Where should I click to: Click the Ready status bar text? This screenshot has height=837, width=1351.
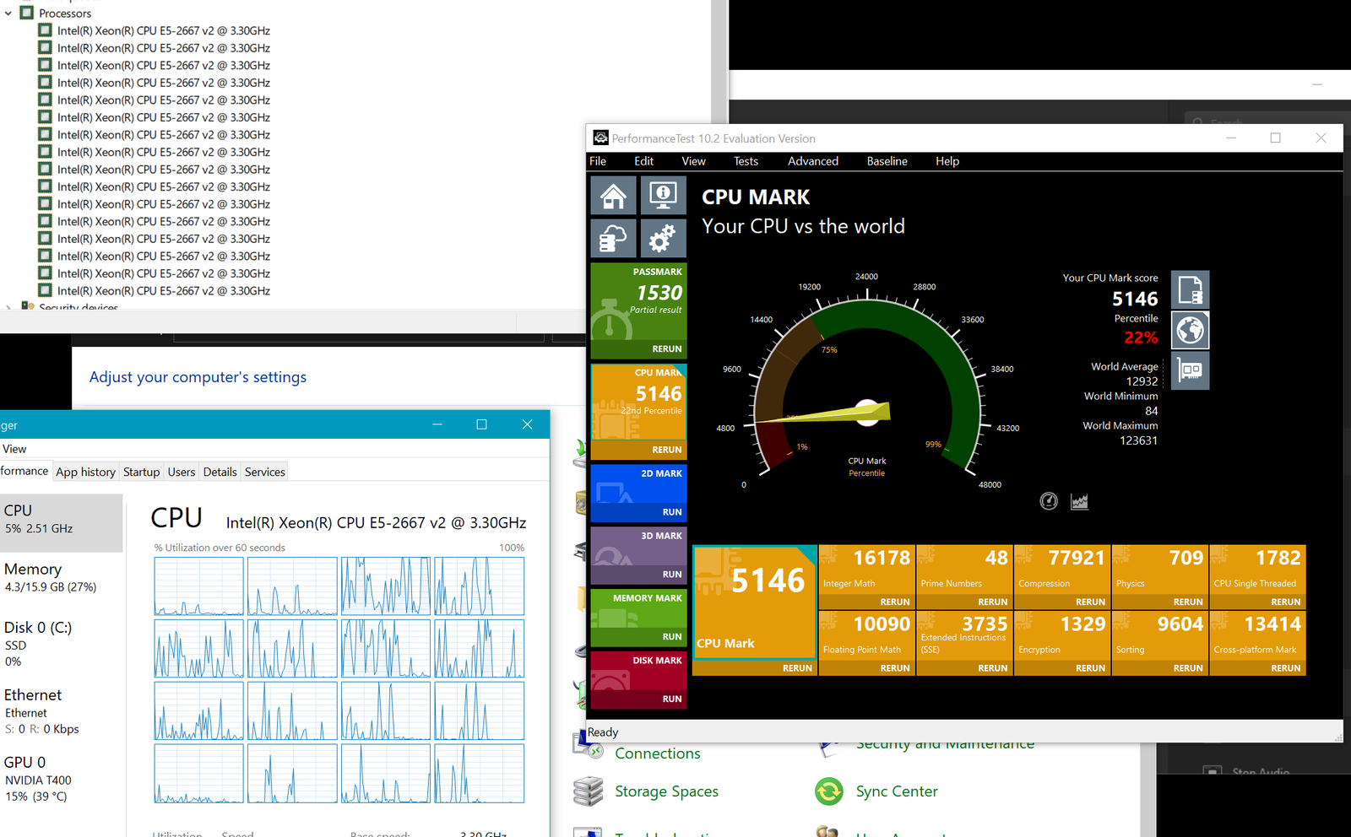tap(603, 732)
